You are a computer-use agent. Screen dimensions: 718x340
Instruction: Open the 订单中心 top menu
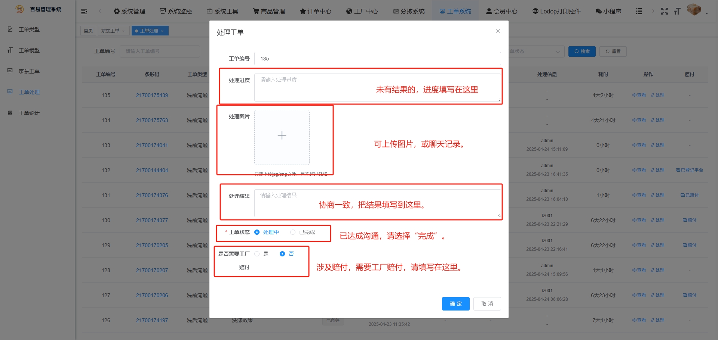315,12
